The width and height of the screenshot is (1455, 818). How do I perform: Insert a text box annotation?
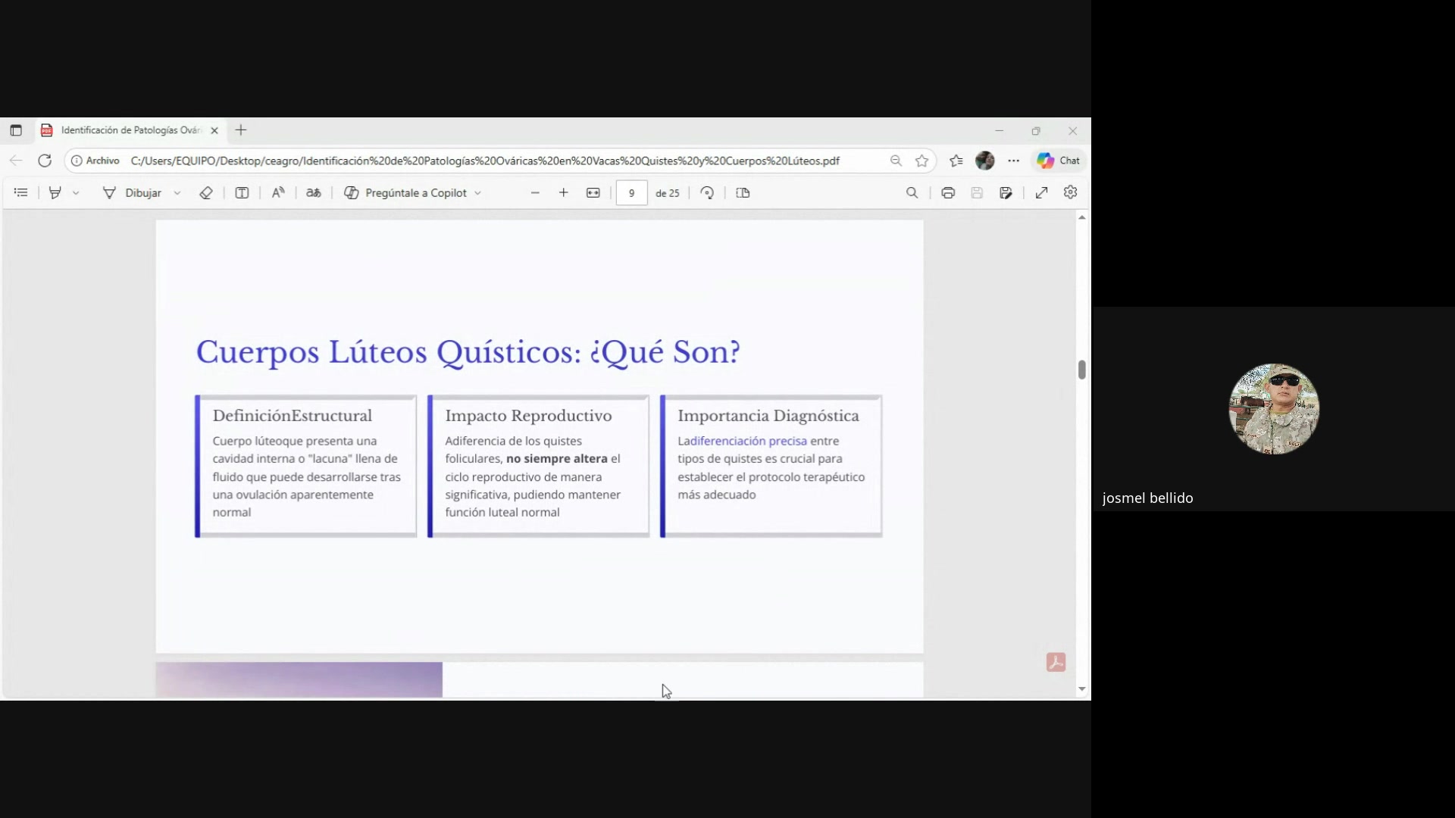(242, 192)
